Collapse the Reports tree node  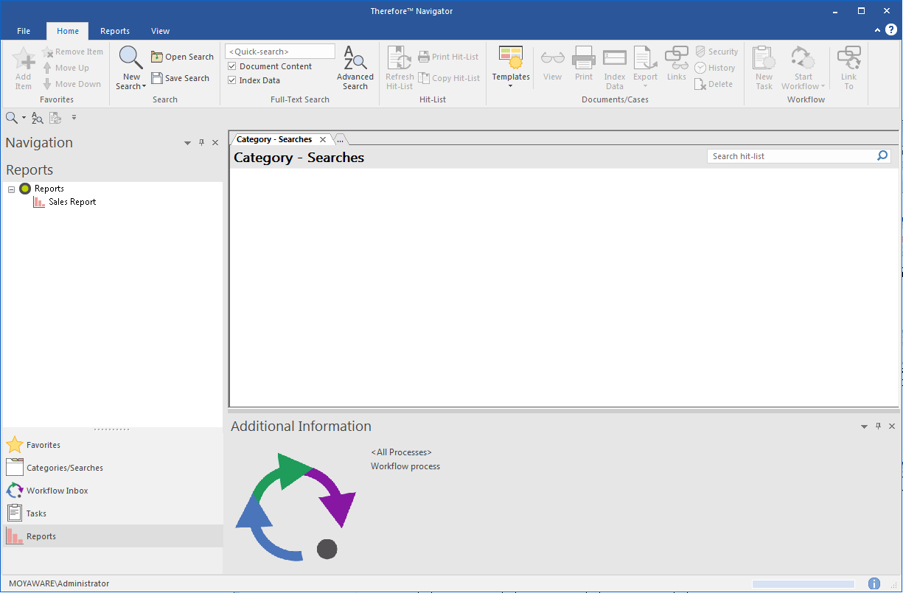pos(12,189)
